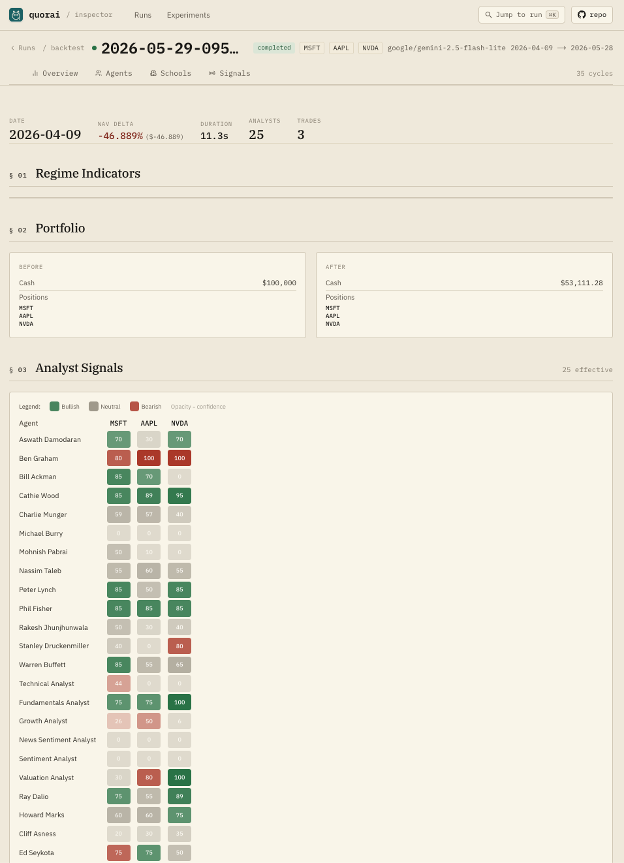Click the Bullish green legend swatch
624x863 pixels.
pos(54,406)
